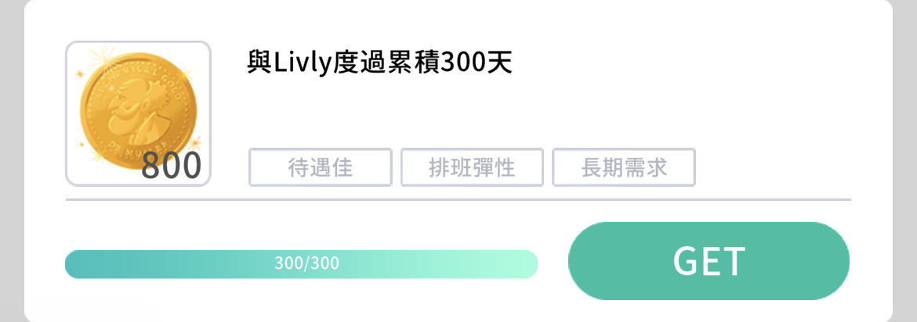Click the mission title 與Livly度過累積300天
The height and width of the screenshot is (322, 917).
point(379,63)
